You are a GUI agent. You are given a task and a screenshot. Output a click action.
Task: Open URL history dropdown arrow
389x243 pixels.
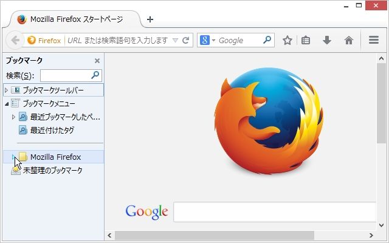175,41
